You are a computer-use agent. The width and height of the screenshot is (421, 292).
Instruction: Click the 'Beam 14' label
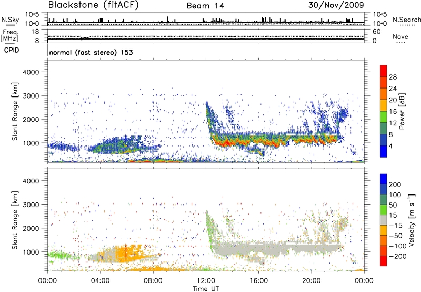pos(205,6)
